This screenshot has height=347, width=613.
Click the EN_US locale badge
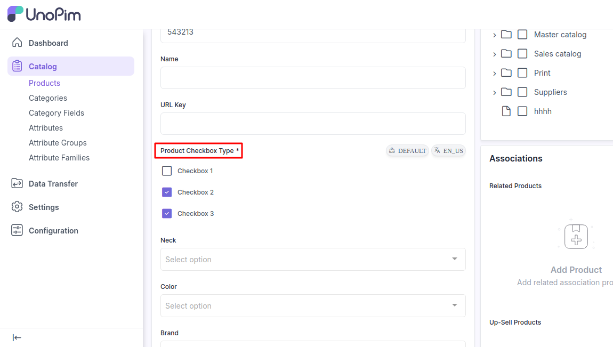448,151
